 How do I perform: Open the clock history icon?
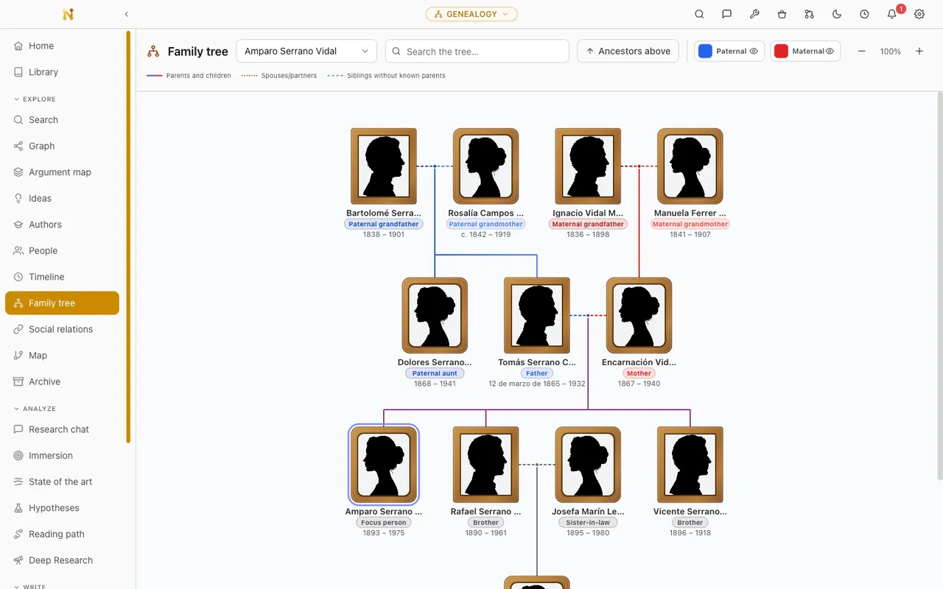click(x=864, y=14)
